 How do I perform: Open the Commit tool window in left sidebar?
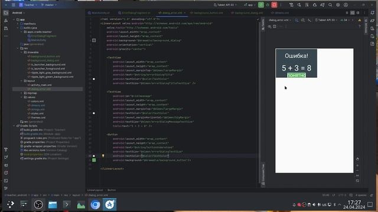click(x=6, y=21)
